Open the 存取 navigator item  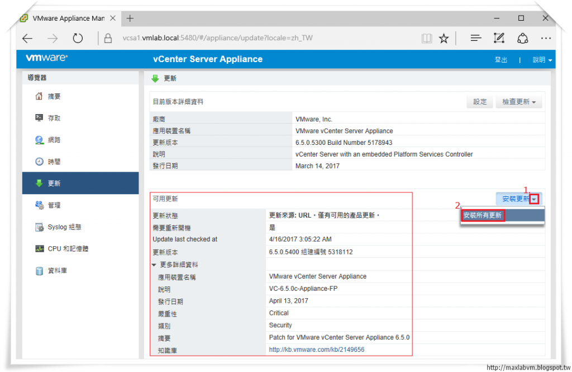pyautogui.click(x=80, y=117)
